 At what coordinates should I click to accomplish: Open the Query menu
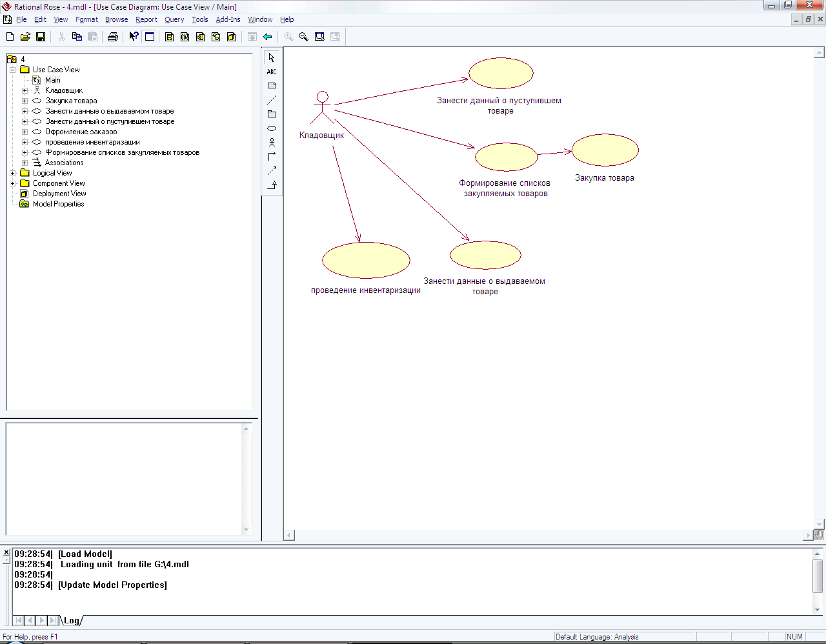click(x=174, y=19)
